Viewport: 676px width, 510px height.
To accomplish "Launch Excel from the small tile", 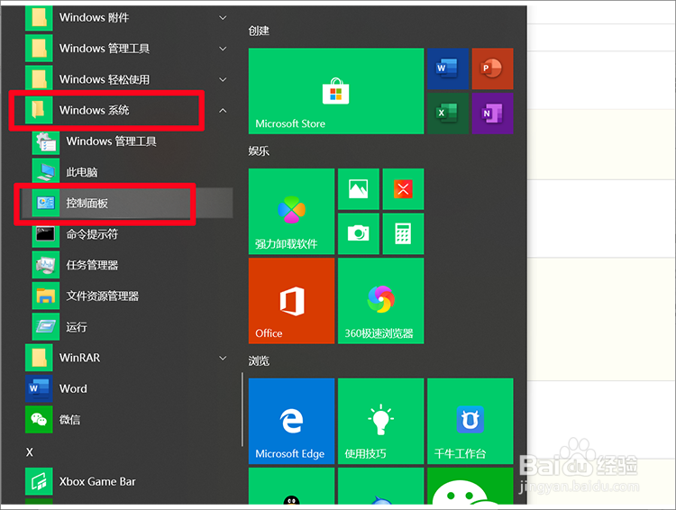I will [447, 114].
